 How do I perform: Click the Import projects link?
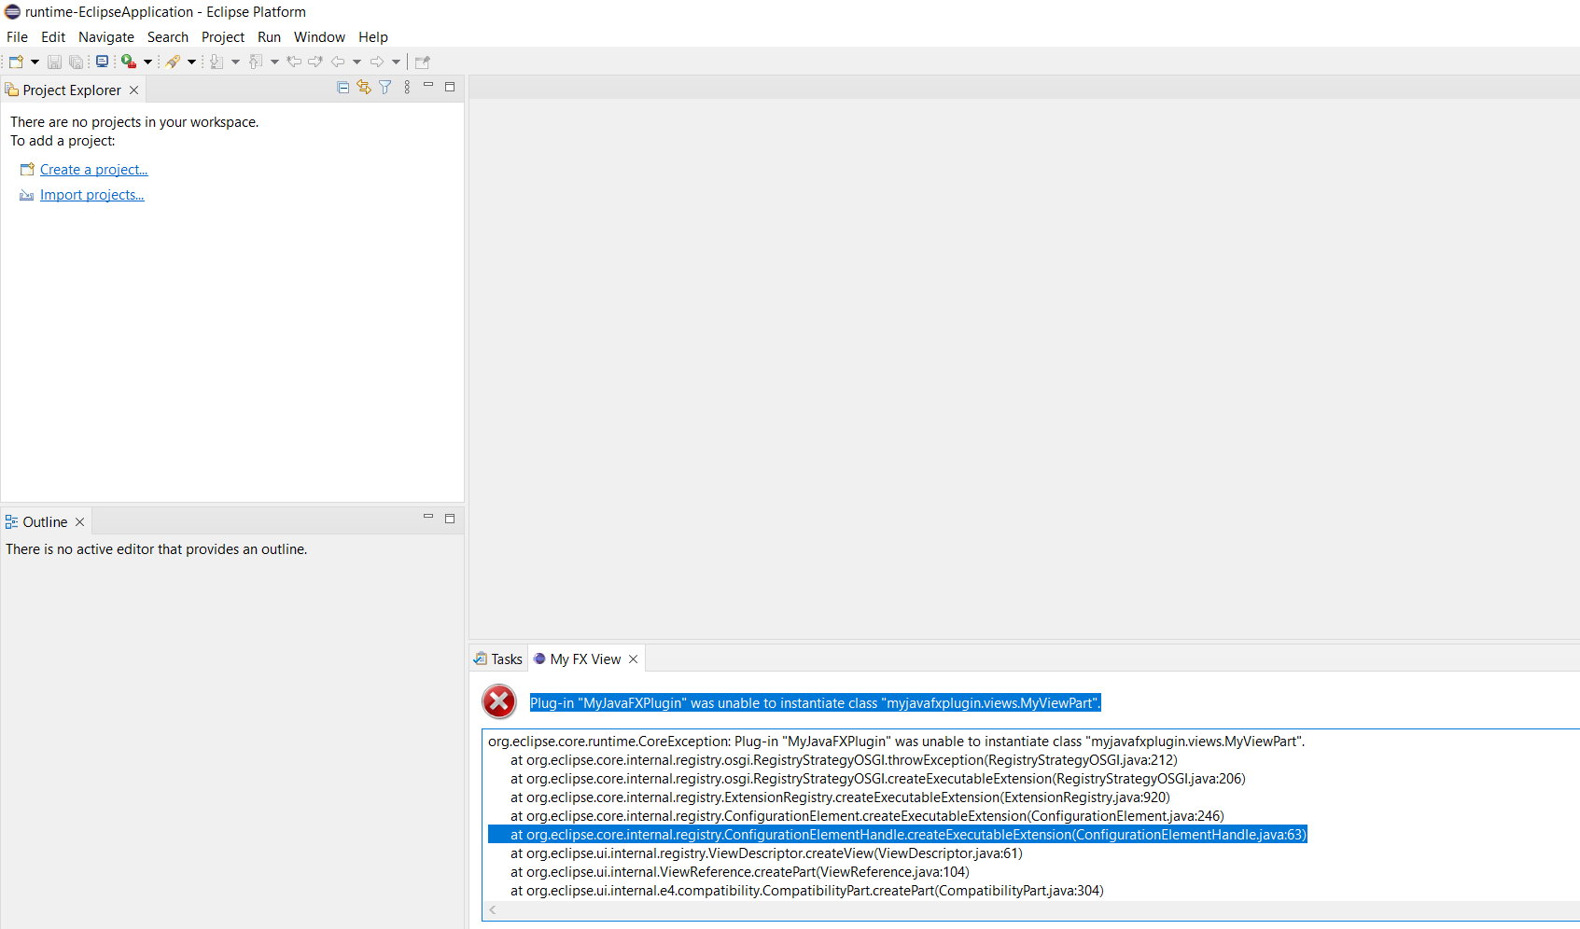click(91, 195)
